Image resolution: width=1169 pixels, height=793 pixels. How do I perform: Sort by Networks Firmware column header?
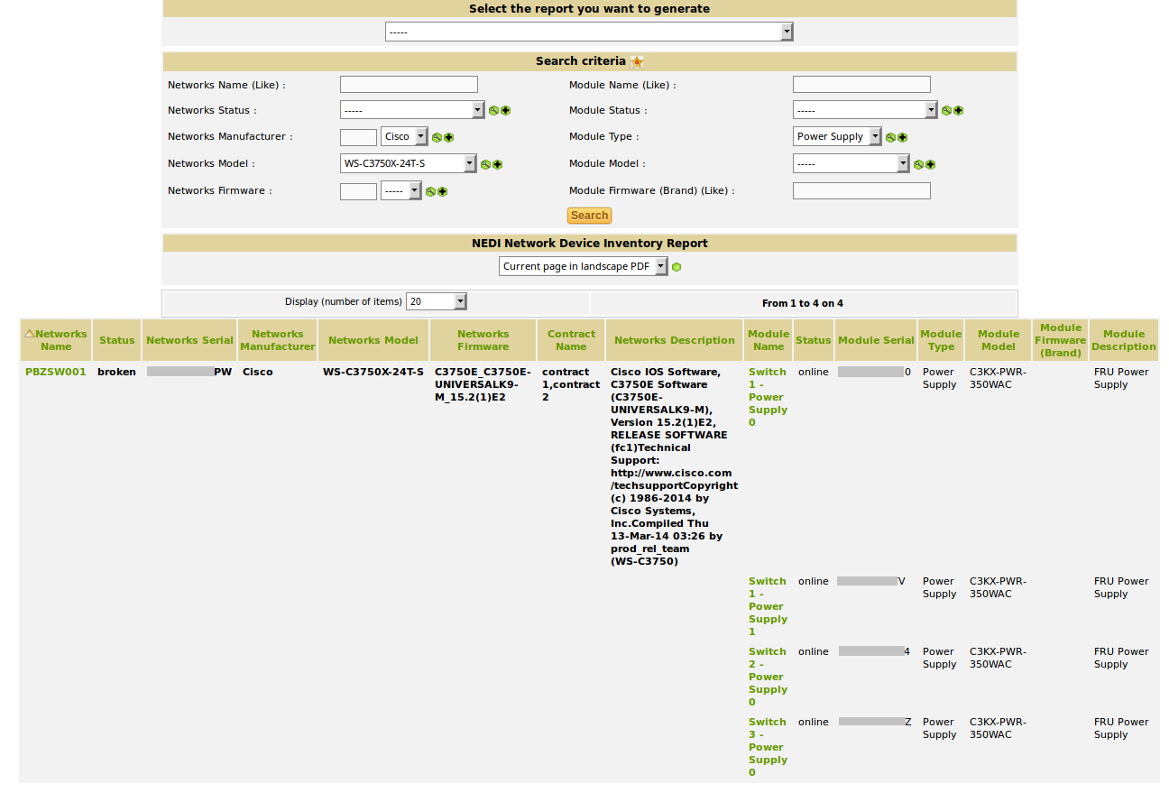coord(483,340)
